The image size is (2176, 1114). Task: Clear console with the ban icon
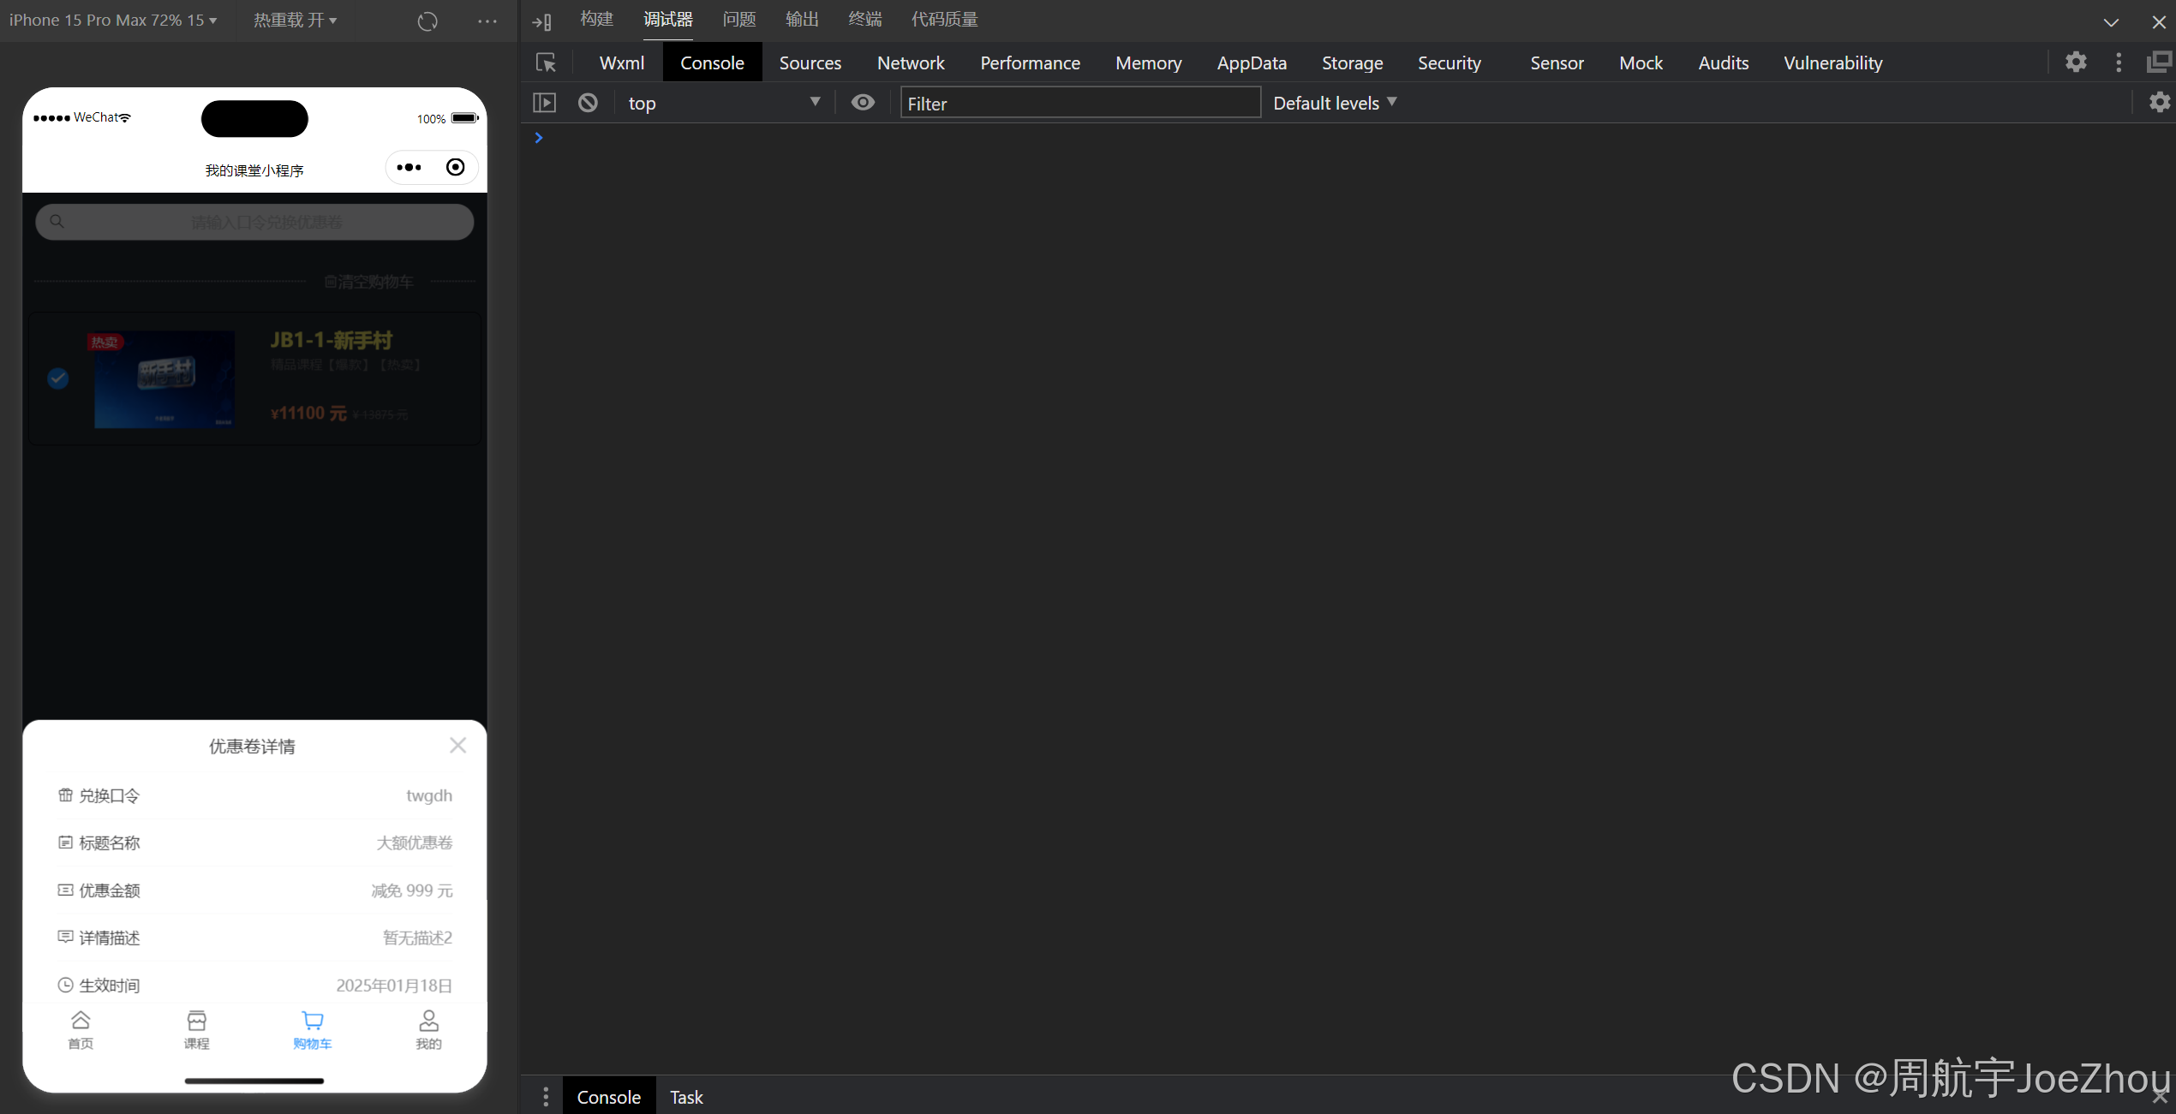point(588,103)
